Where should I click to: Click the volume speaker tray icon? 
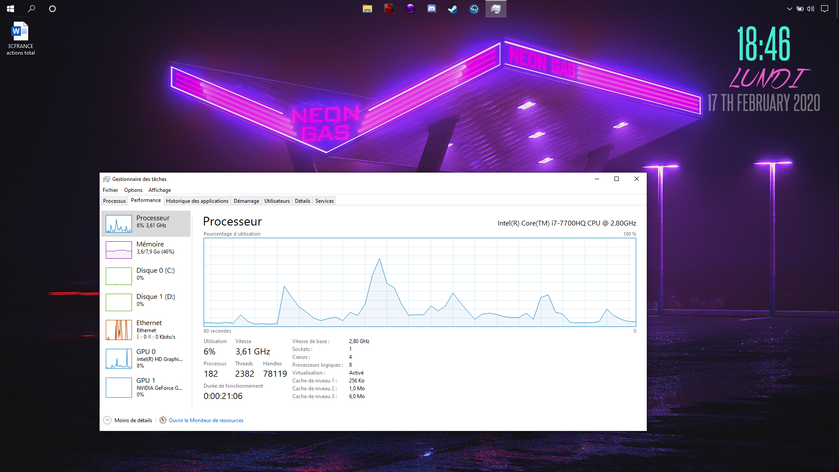click(x=811, y=9)
